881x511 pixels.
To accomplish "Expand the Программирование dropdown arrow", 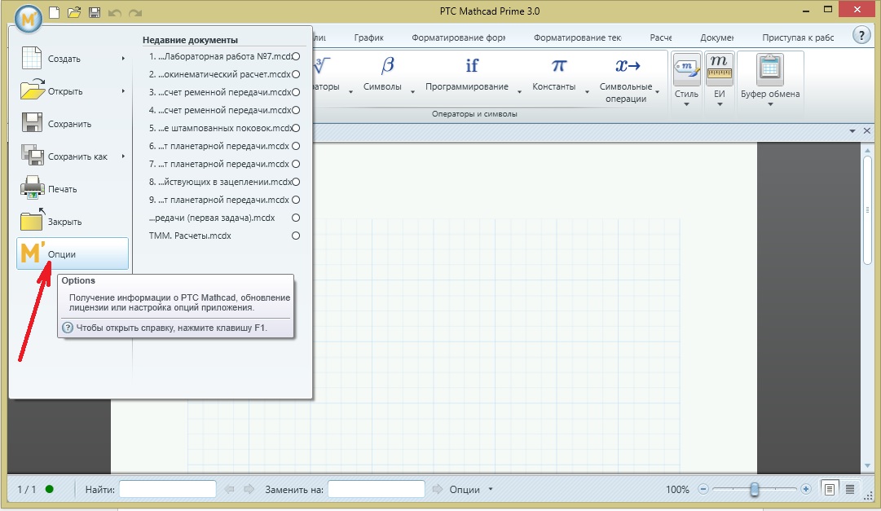I will pyautogui.click(x=519, y=91).
